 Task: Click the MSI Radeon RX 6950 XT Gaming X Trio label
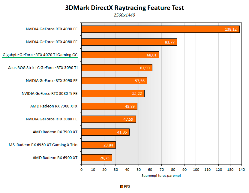point(43,145)
